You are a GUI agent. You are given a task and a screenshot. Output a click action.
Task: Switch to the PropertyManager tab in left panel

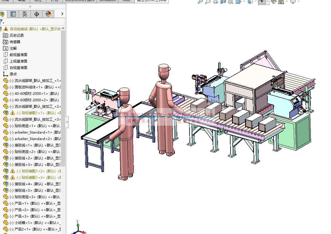[13, 14]
